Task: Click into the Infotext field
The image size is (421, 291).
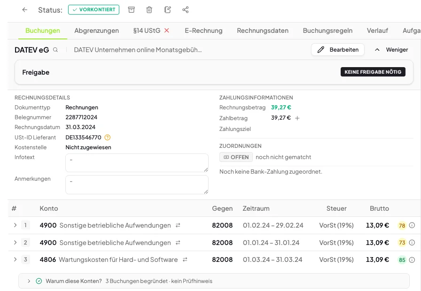Action: (137, 163)
